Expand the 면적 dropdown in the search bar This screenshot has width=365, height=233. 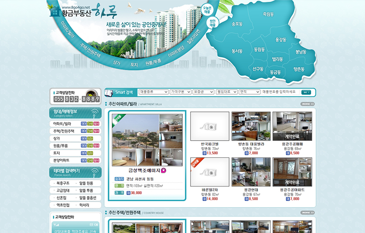250,92
